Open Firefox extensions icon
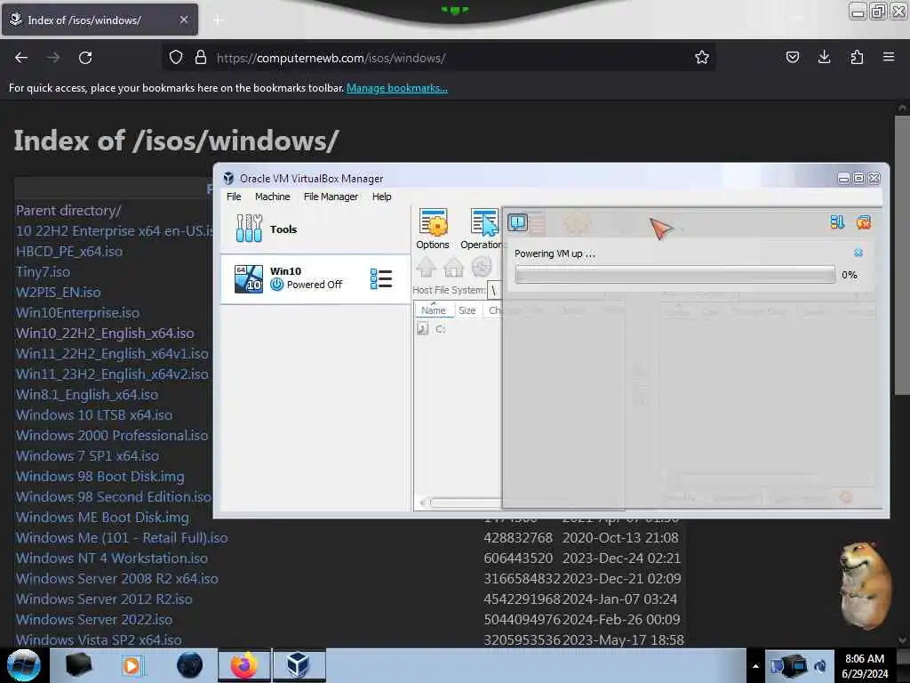 tap(857, 57)
